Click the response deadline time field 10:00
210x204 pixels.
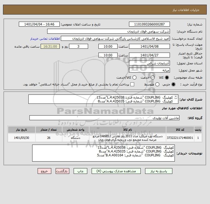click(x=108, y=46)
